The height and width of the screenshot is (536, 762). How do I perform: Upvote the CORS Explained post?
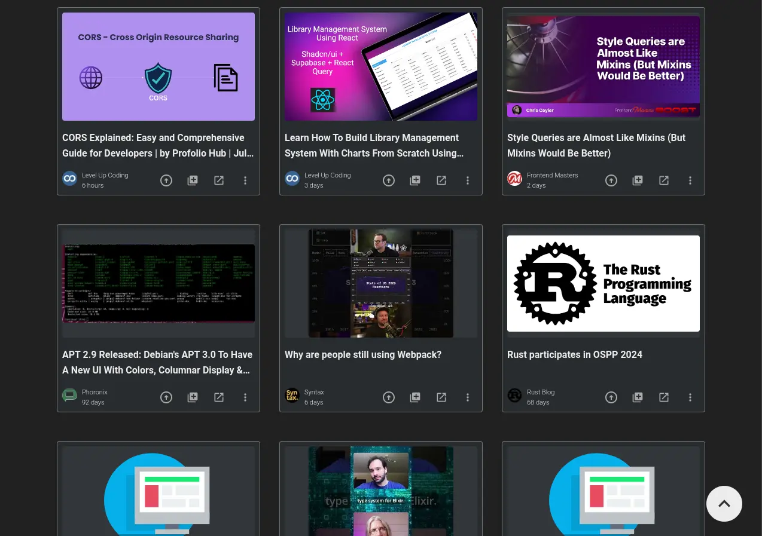166,180
